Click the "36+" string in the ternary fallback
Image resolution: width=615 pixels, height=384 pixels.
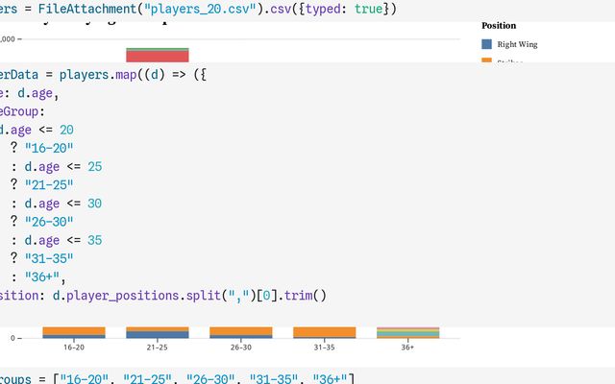(x=41, y=277)
